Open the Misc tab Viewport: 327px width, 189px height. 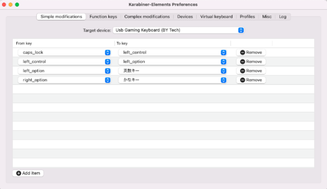267,17
